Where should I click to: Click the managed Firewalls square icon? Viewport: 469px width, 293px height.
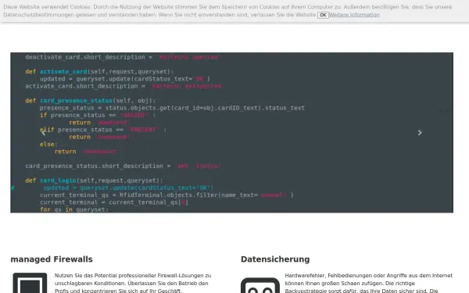[30, 283]
